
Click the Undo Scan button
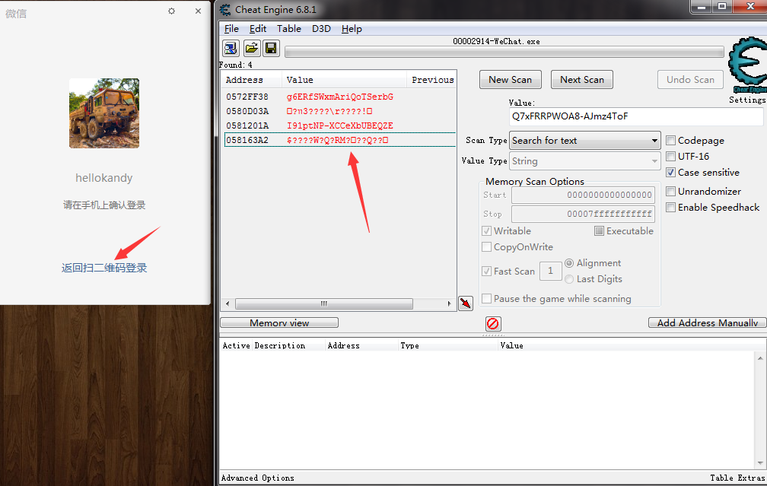click(x=690, y=80)
